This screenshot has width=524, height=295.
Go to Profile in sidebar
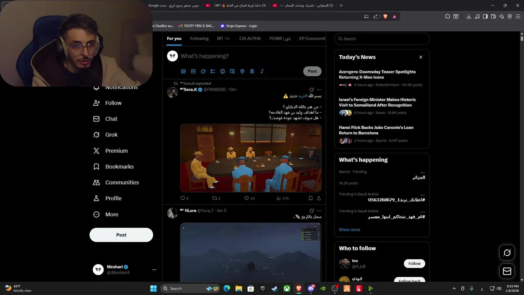pyautogui.click(x=107, y=198)
